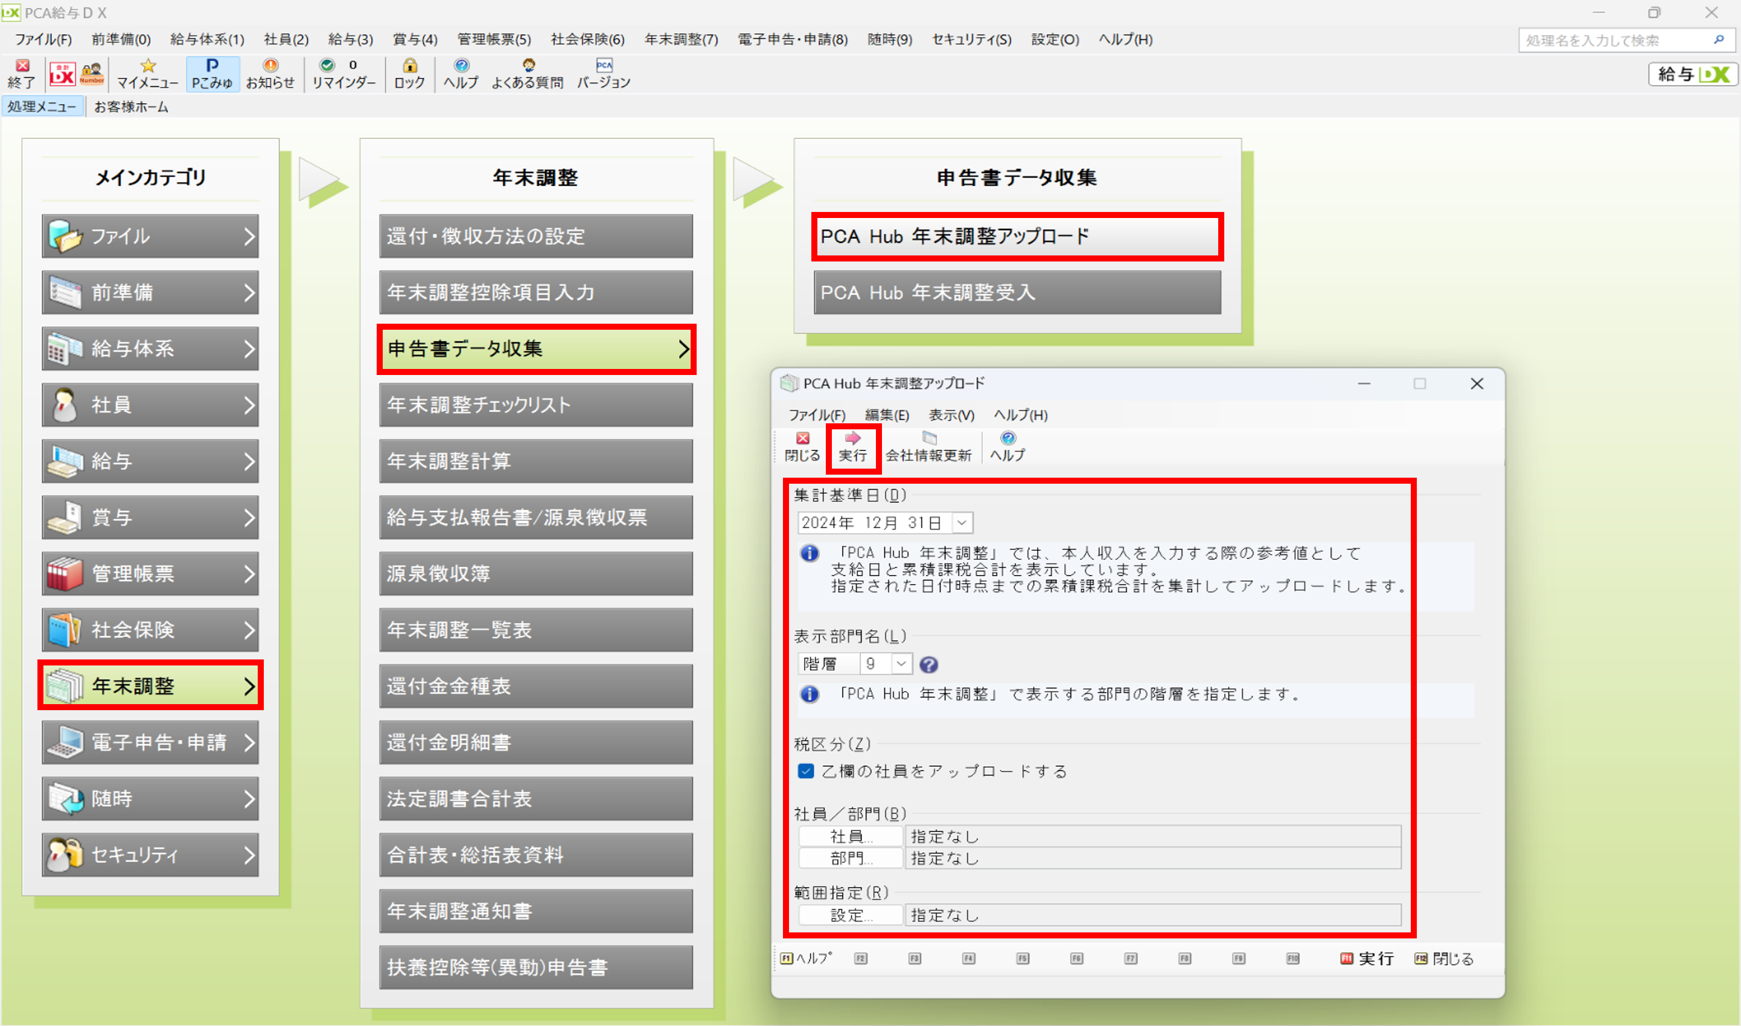Open the 社員 main category
The height and width of the screenshot is (1026, 1741).
150,405
